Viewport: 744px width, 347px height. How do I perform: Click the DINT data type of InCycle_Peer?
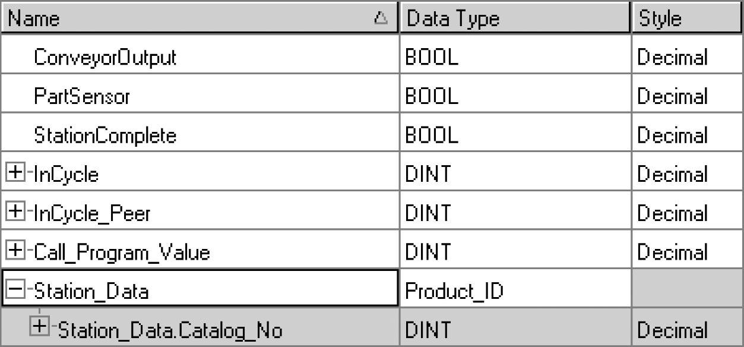(428, 213)
